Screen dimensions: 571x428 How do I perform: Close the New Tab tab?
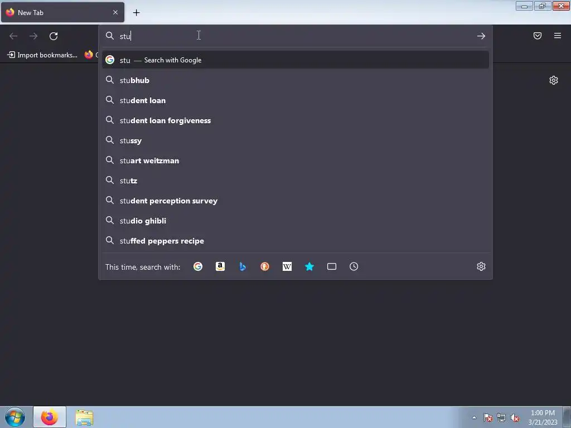tap(115, 12)
